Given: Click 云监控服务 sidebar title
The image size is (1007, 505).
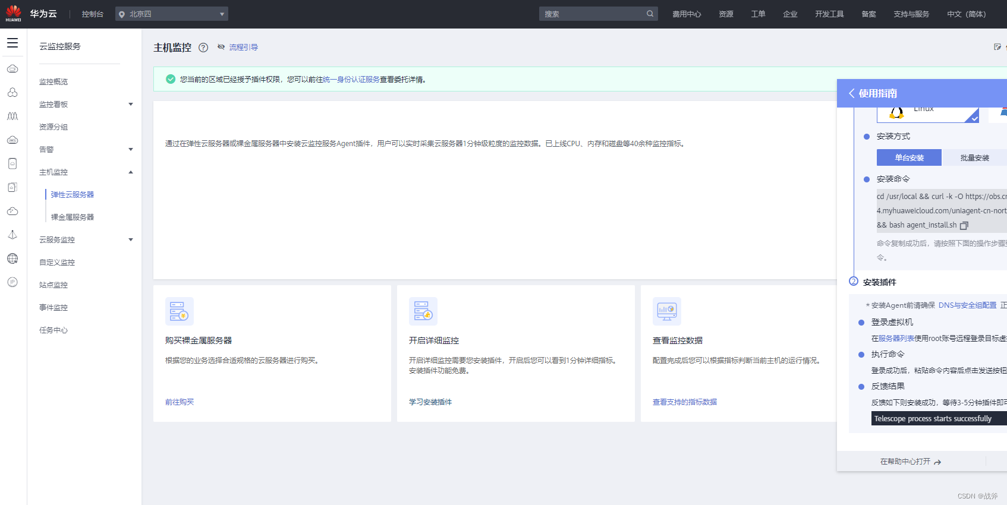Looking at the screenshot, I should 60,46.
